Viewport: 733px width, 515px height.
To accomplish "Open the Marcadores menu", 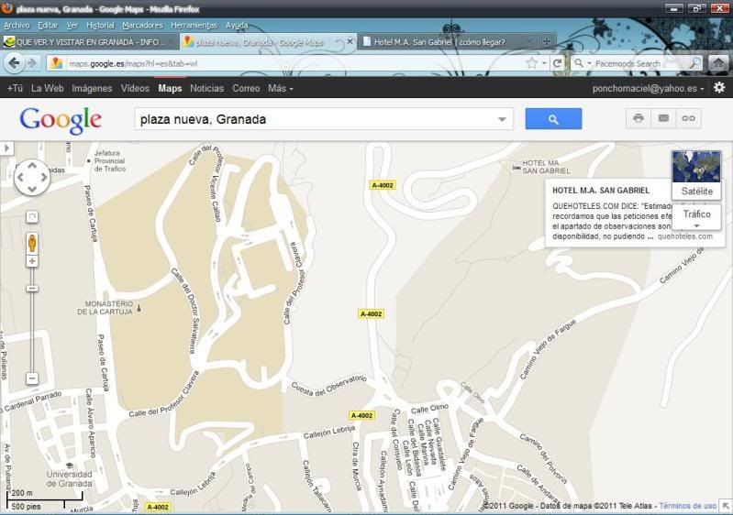I will [x=142, y=26].
